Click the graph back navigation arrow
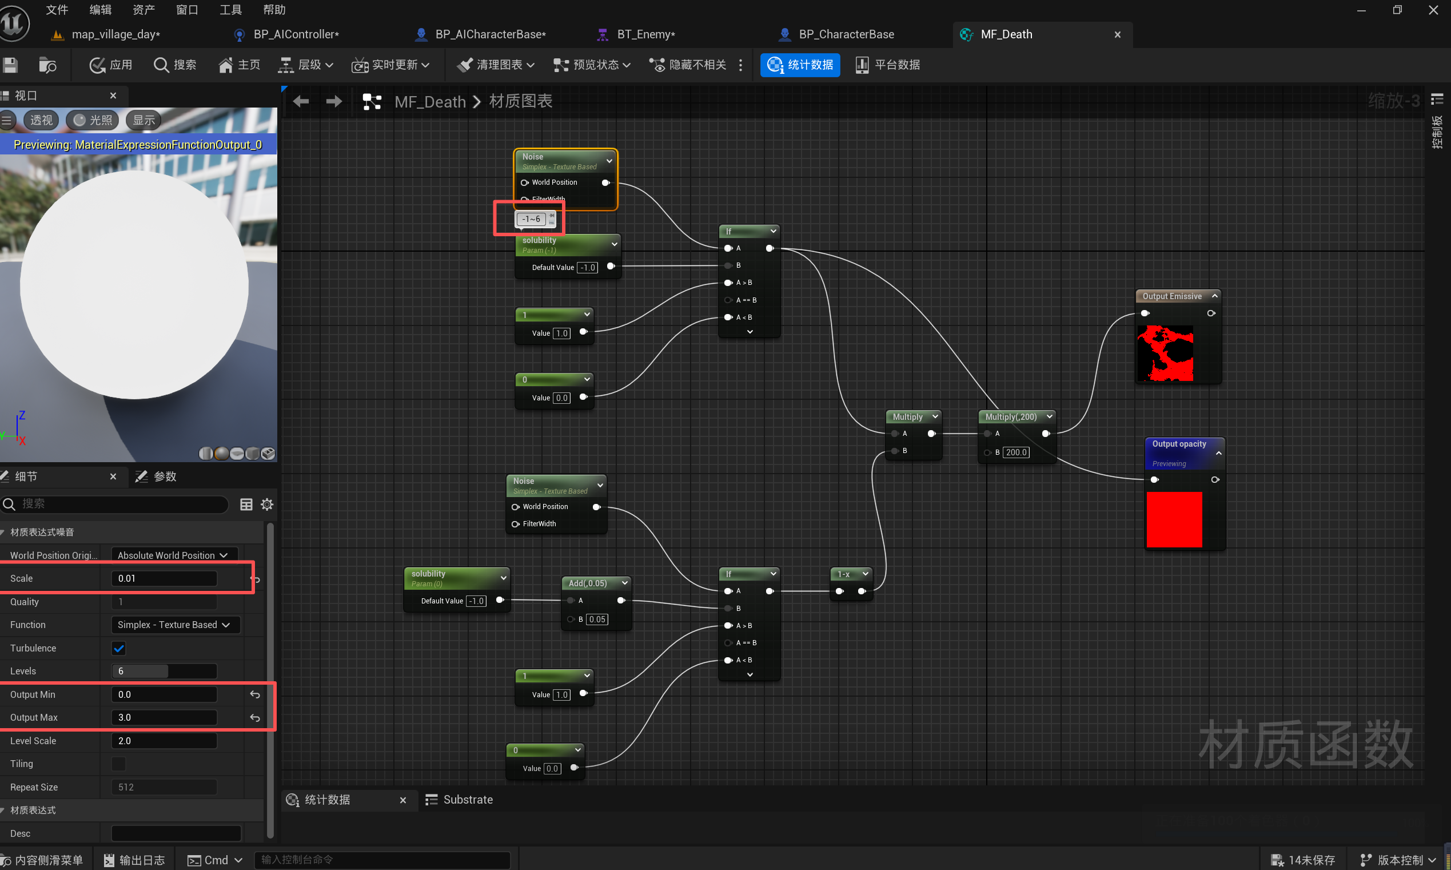 point(301,101)
